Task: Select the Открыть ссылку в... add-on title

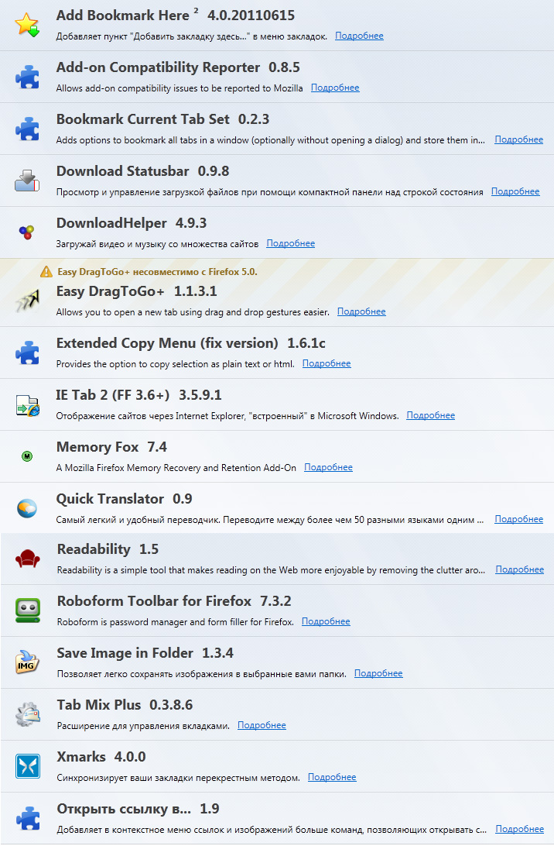Action: coord(124,809)
